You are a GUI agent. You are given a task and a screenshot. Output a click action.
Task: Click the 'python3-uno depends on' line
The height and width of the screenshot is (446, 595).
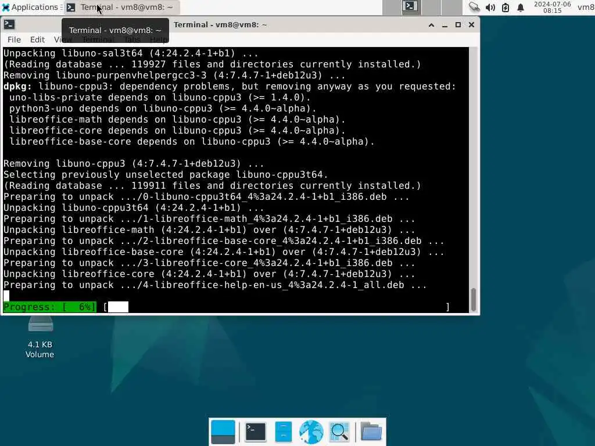tap(163, 109)
